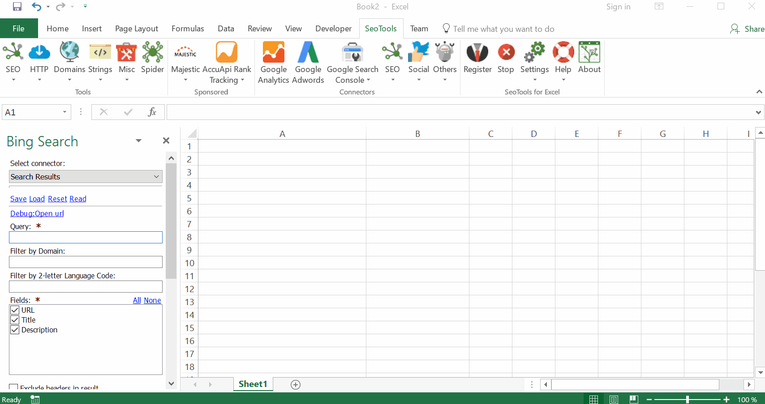Viewport: 765px width, 404px height.
Task: Switch to Page Break Preview in status bar
Action: (634, 400)
